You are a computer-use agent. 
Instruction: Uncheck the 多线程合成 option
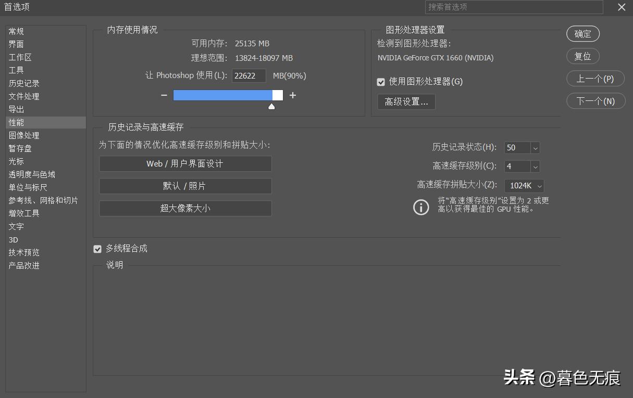(x=97, y=249)
